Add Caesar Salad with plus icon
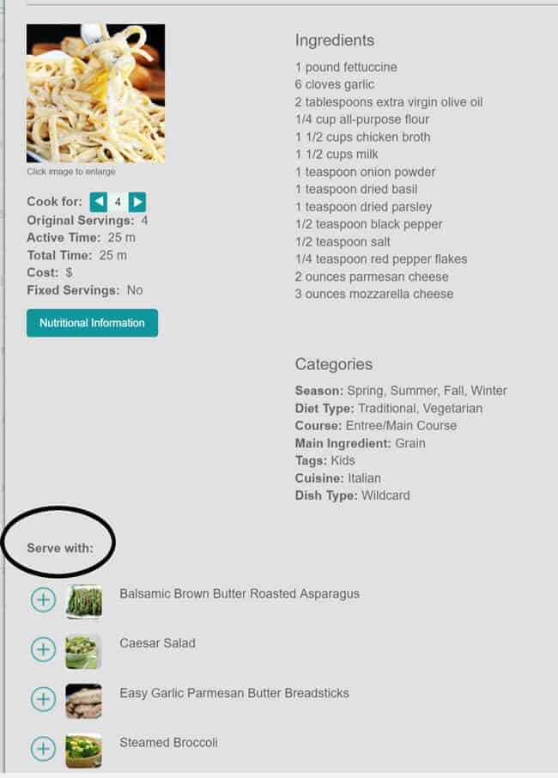Screen dimensions: 558x778 [43, 649]
